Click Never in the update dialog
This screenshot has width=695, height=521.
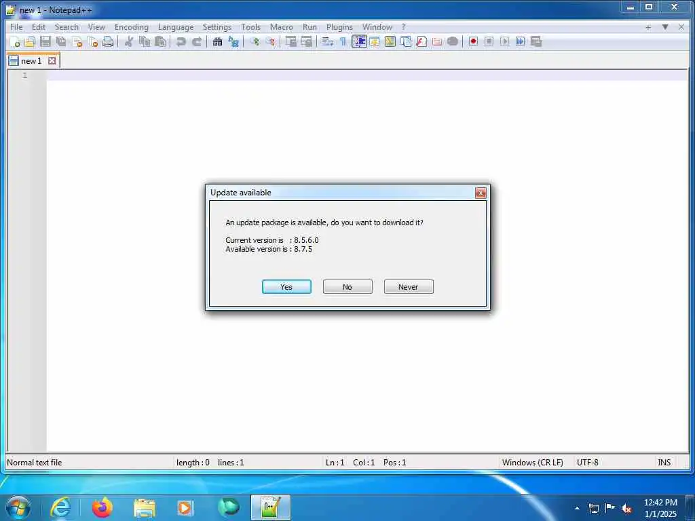click(x=409, y=287)
